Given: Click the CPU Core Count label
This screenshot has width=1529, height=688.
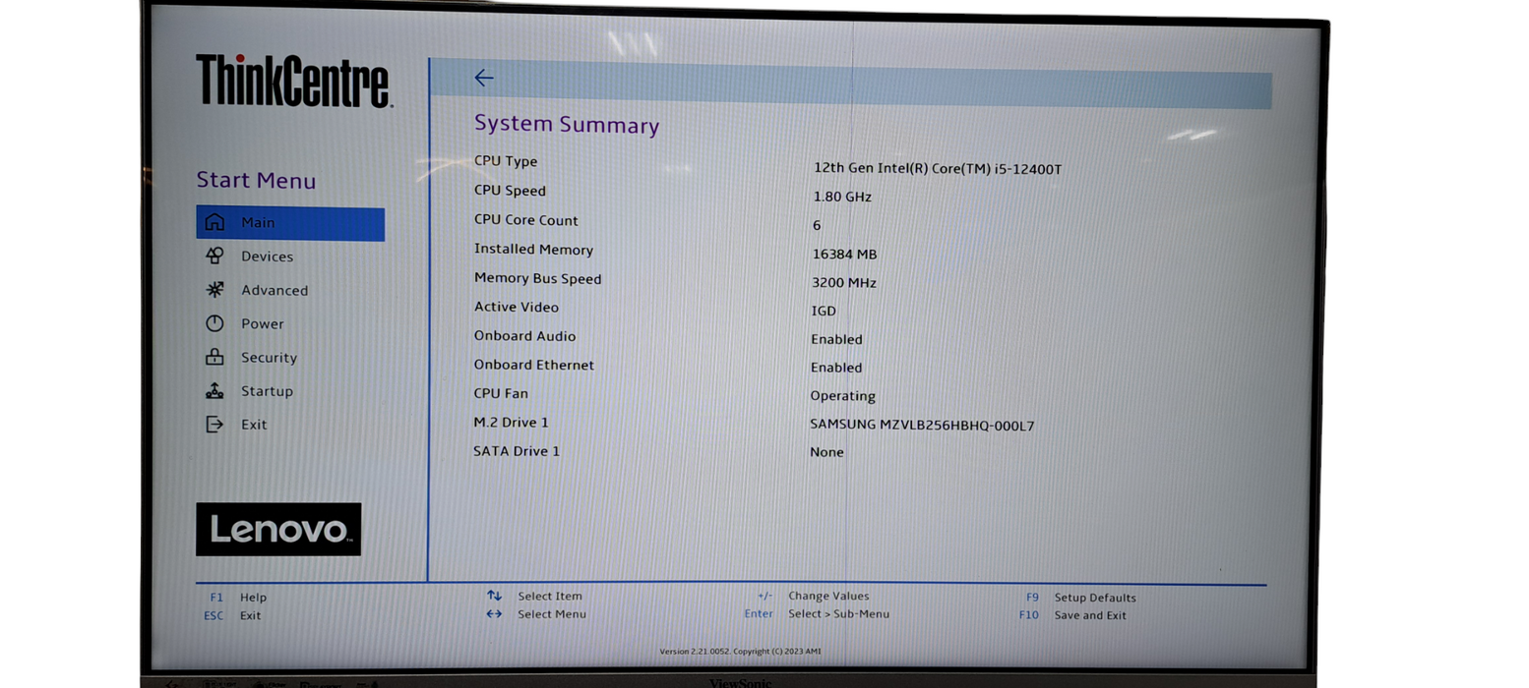Looking at the screenshot, I should (526, 220).
